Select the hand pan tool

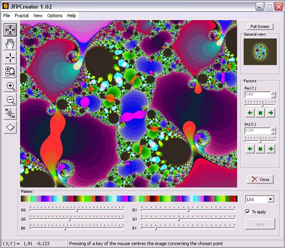point(10,44)
